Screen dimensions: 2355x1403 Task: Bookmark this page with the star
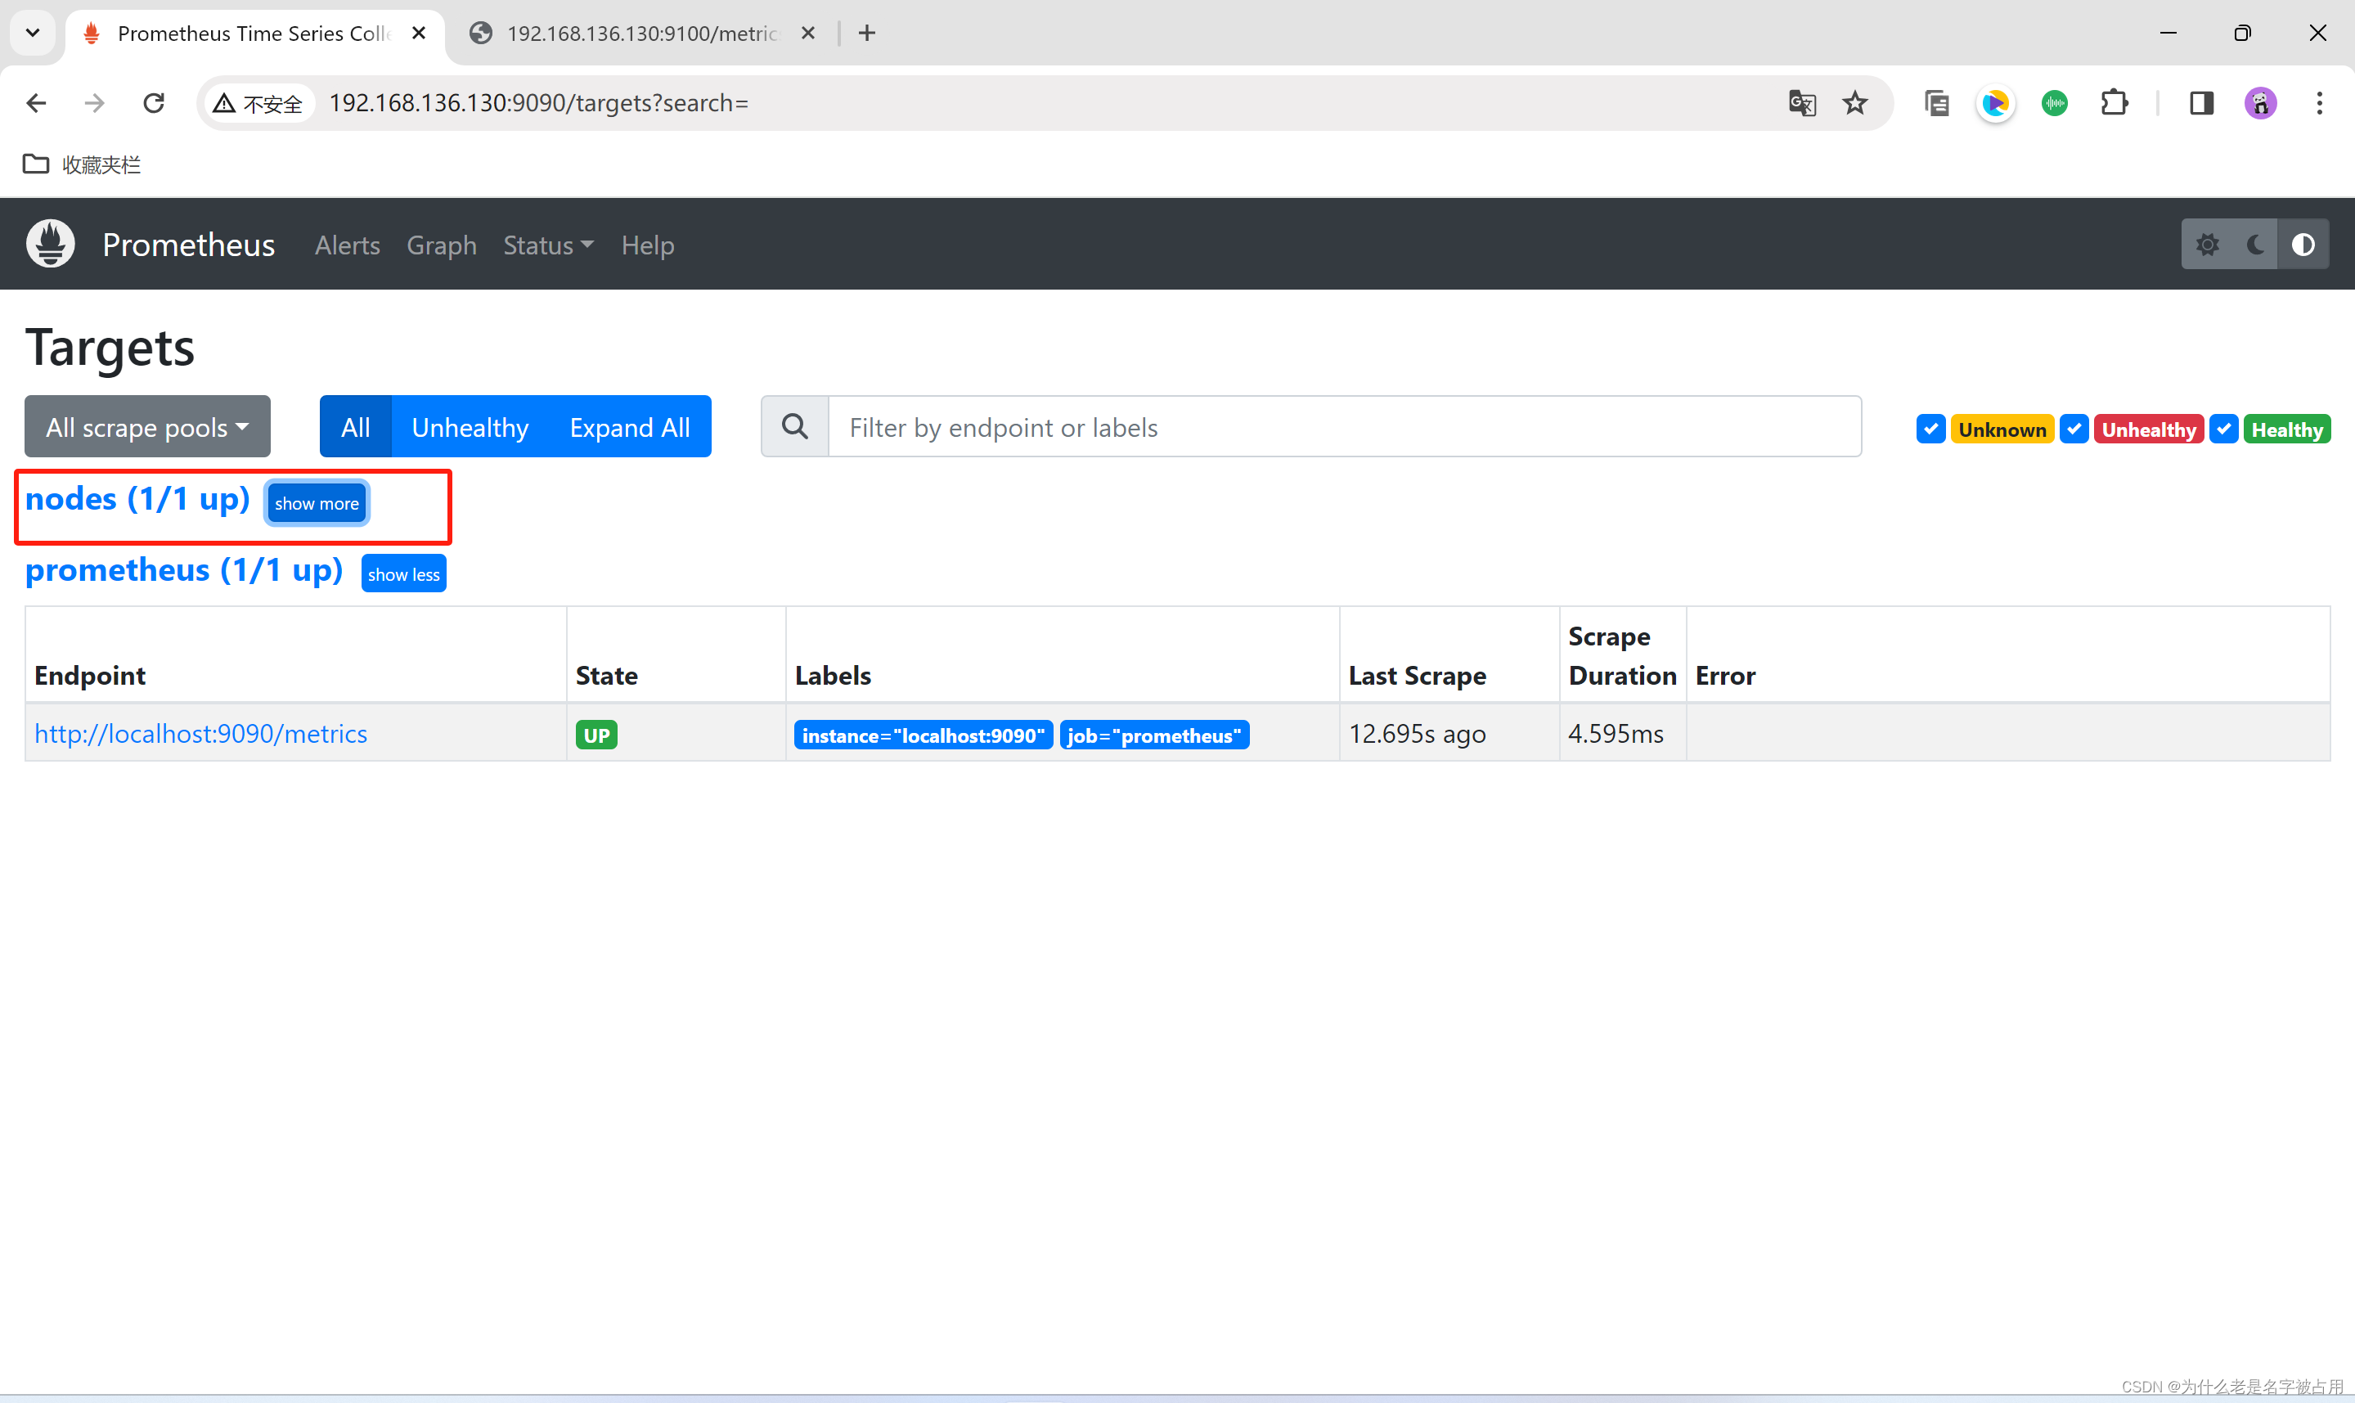coord(1855,103)
